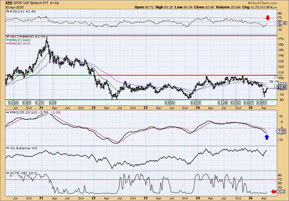Screen dimensions: 289x201
Task: Click the 0.0152 cycle label box
Action: coord(236,103)
